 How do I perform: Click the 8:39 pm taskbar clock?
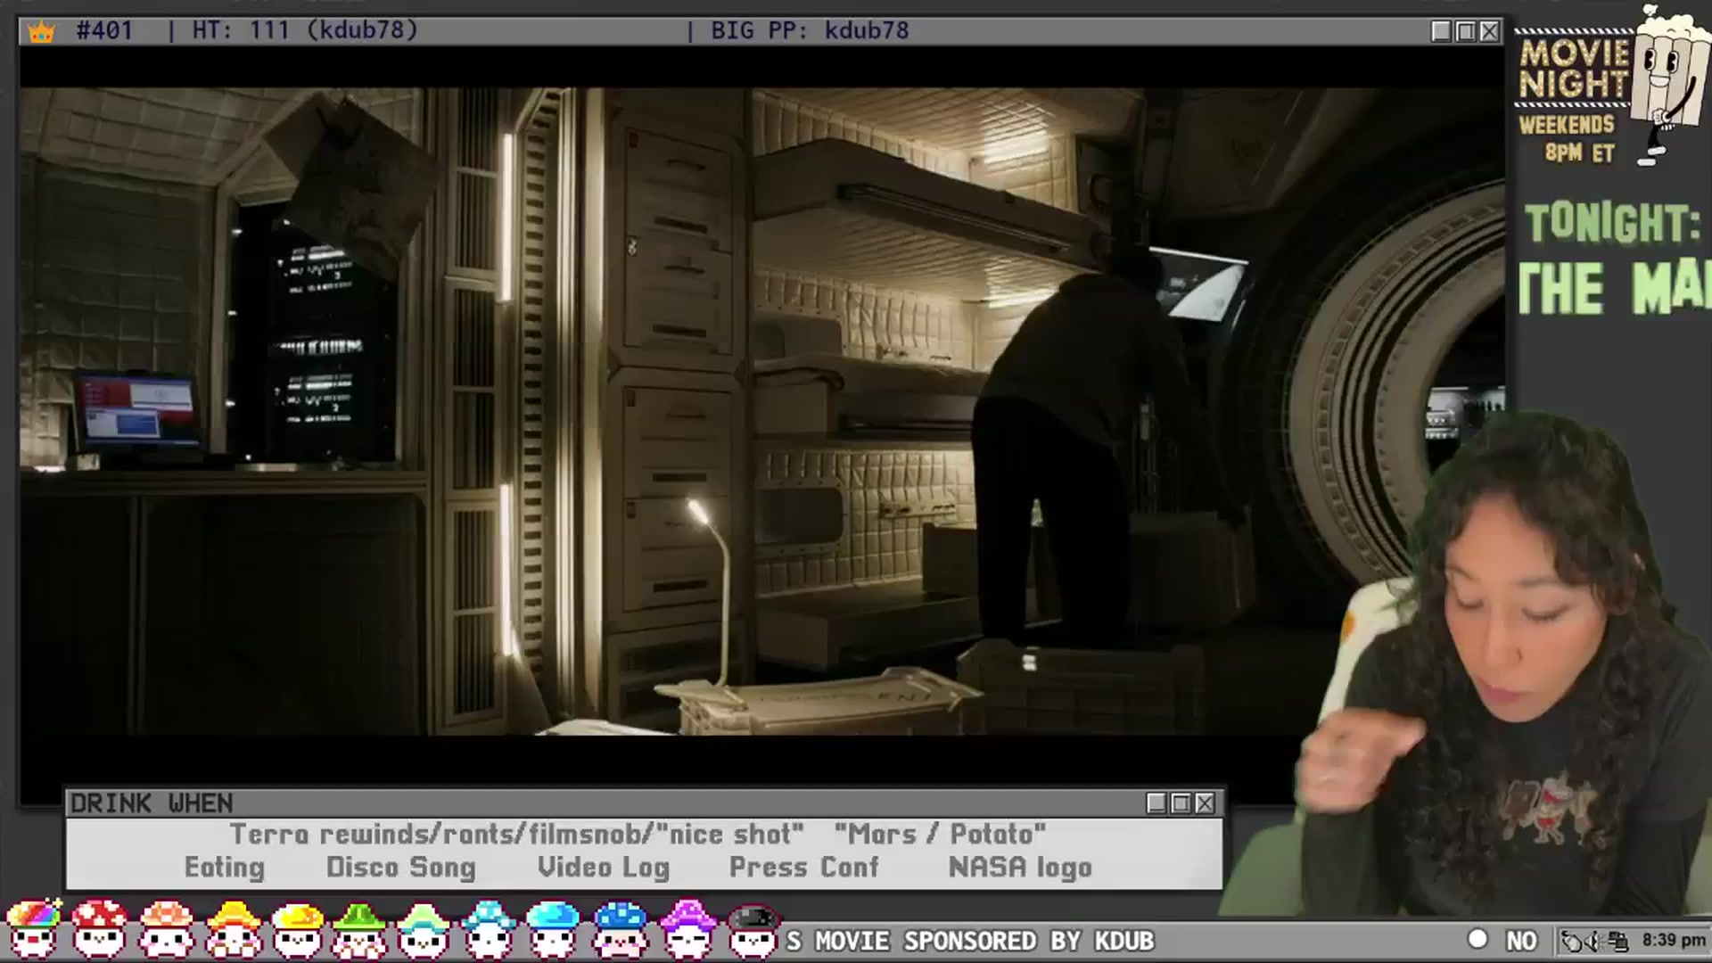[1674, 940]
